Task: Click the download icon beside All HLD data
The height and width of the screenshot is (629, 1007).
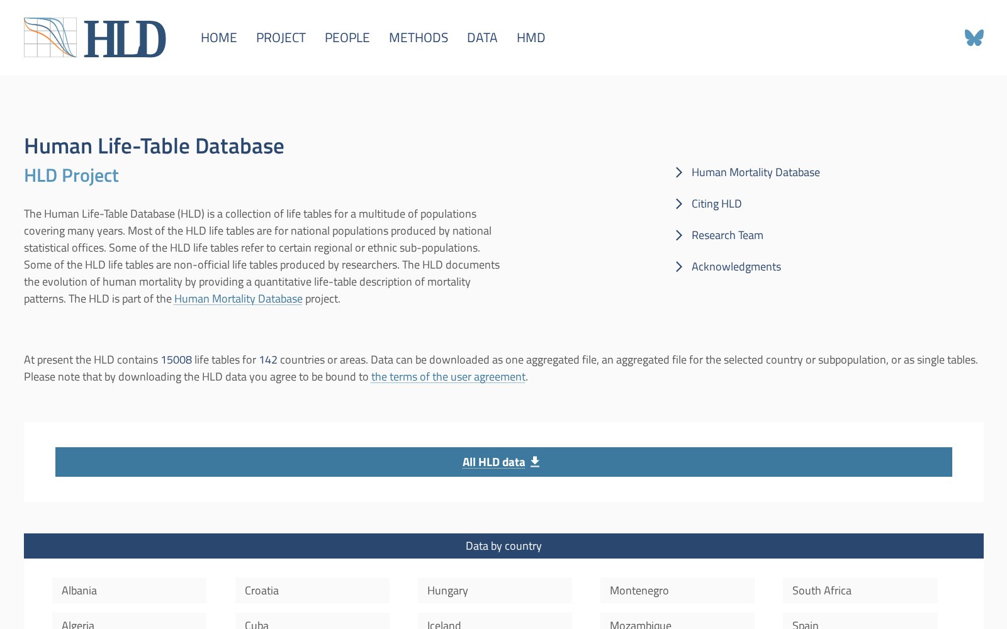Action: (535, 462)
